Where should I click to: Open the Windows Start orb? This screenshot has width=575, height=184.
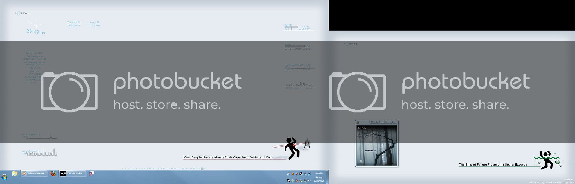tap(5, 177)
